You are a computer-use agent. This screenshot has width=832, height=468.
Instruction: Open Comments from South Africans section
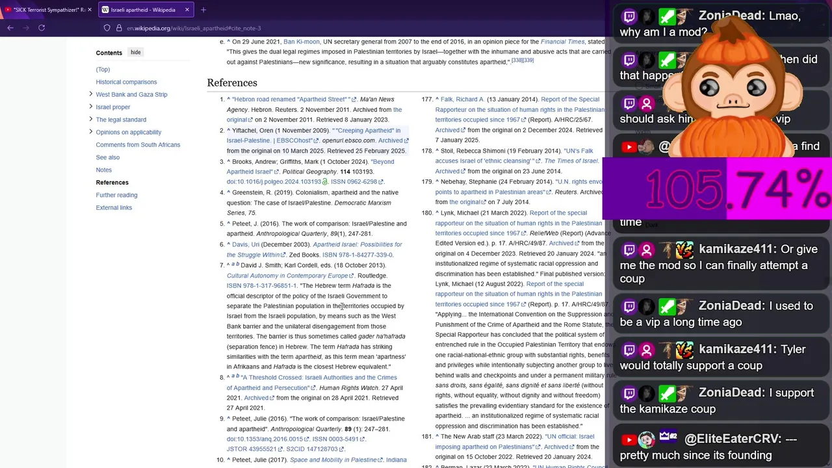click(x=138, y=145)
